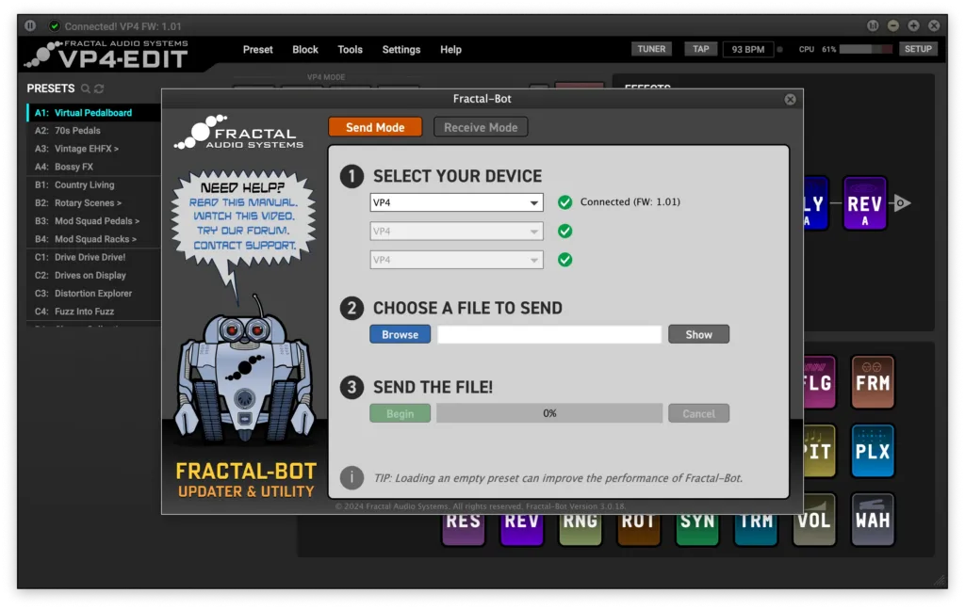Viewport: 965px width, 609px height.
Task: Click the info icon beside the TIP
Action: click(x=352, y=477)
